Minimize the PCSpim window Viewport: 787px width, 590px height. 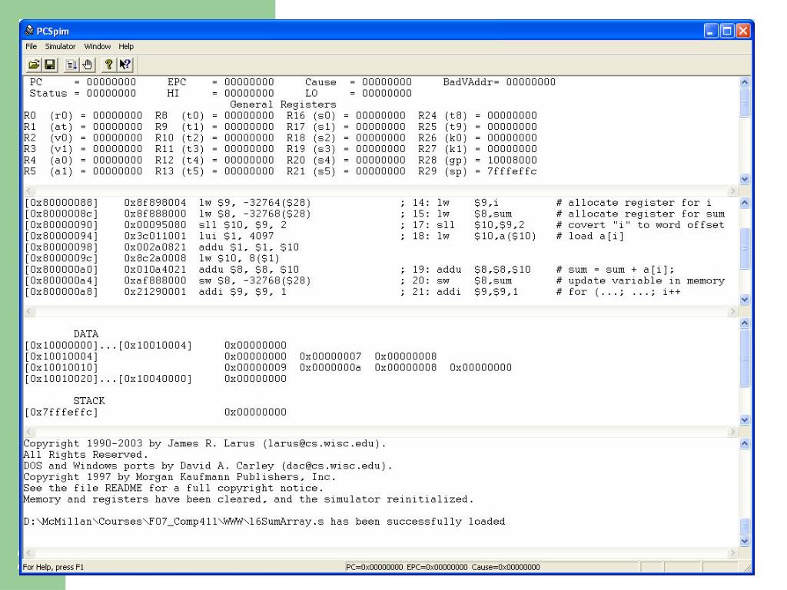tap(711, 31)
